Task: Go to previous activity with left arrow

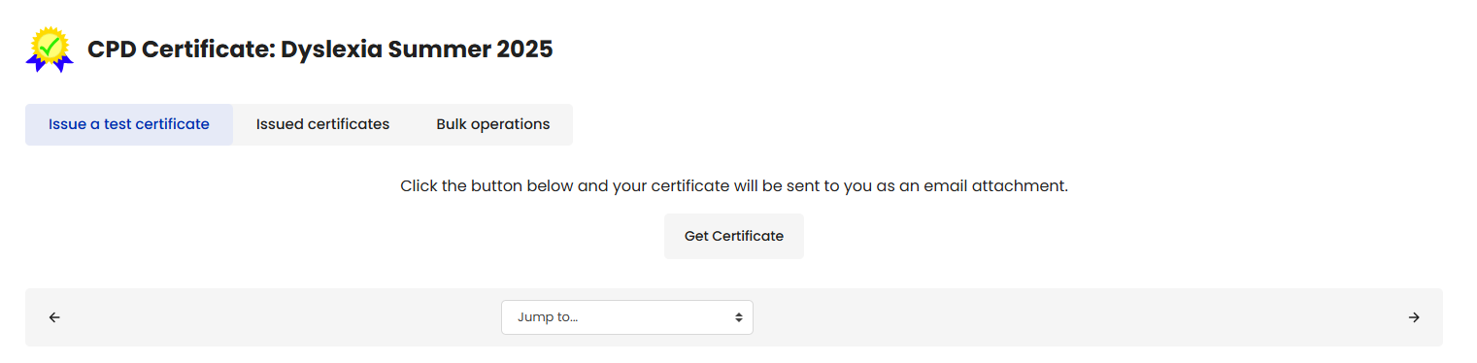Action: click(x=54, y=317)
